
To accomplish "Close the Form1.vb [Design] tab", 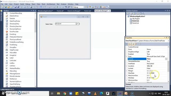I will (110, 11).
